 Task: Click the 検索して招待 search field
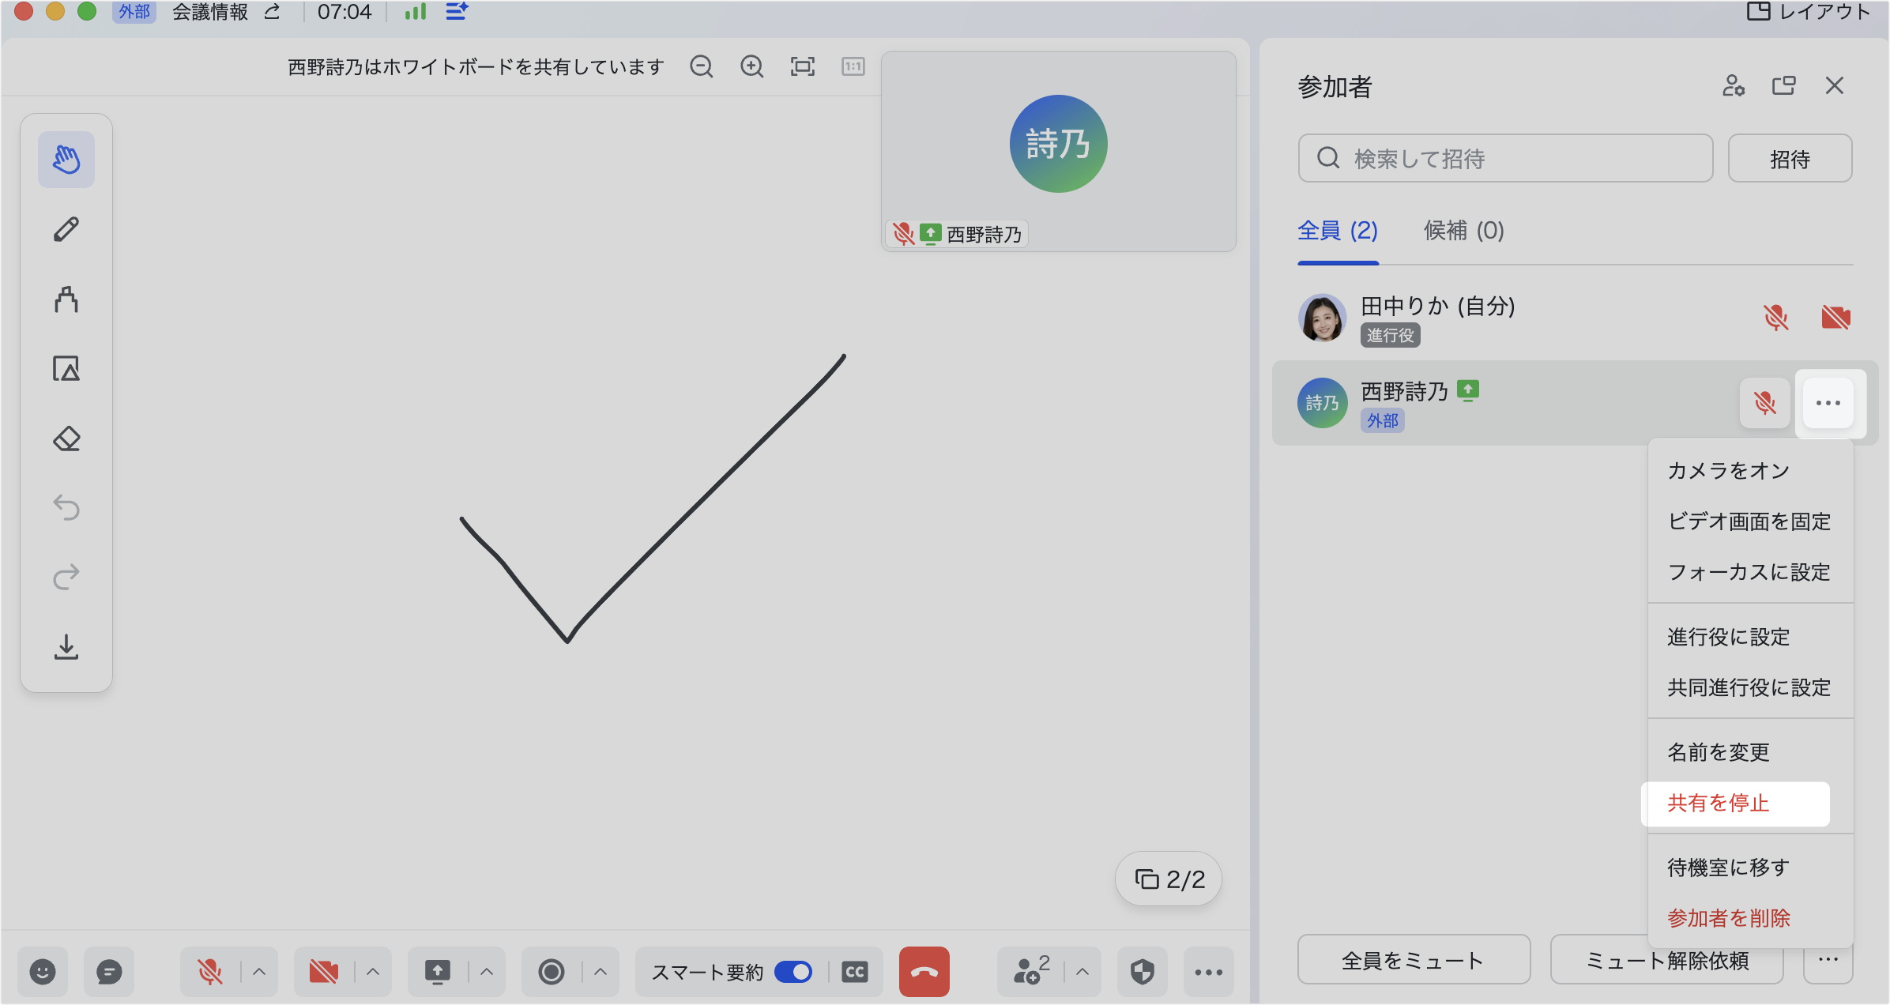pos(1505,159)
